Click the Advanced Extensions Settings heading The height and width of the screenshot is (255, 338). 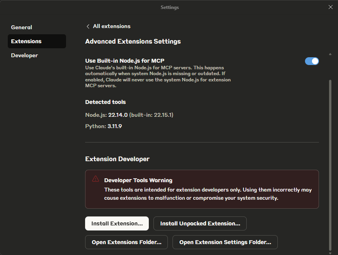(x=133, y=41)
